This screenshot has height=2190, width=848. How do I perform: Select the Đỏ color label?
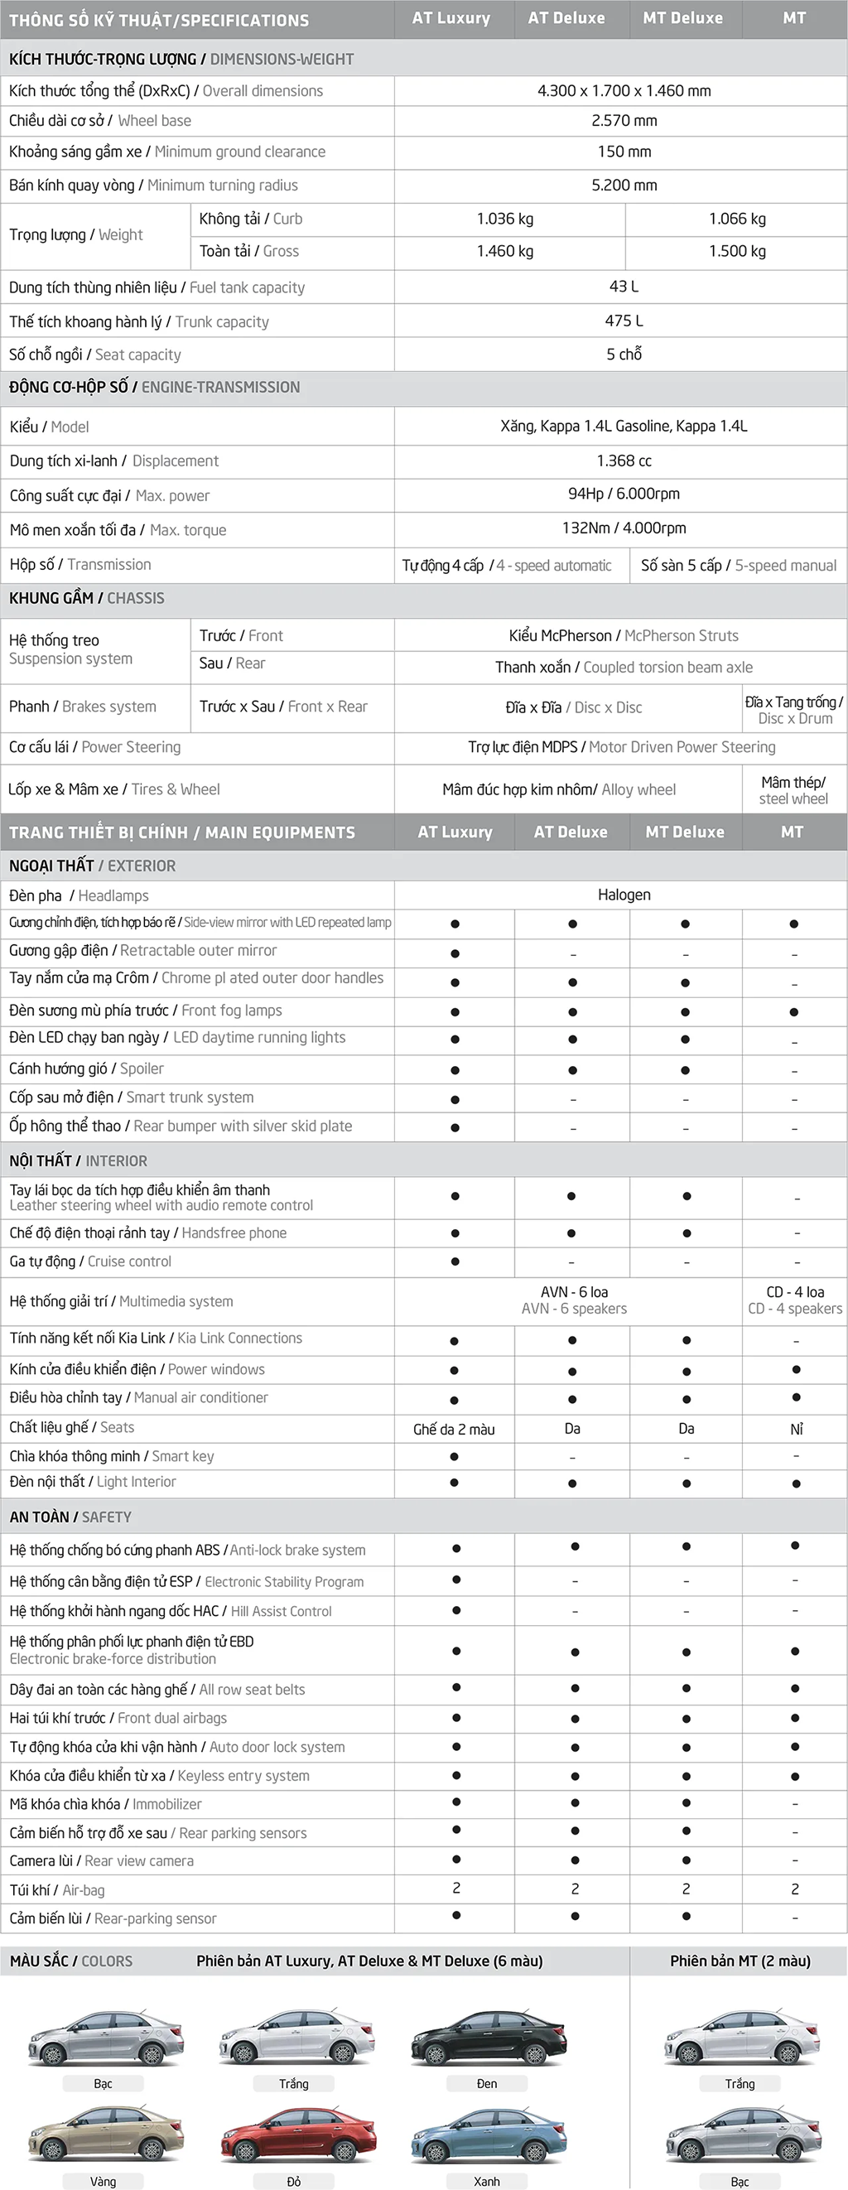[x=294, y=2182]
